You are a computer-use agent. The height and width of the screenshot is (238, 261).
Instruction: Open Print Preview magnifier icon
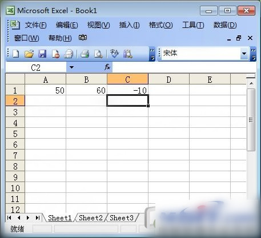98,54
